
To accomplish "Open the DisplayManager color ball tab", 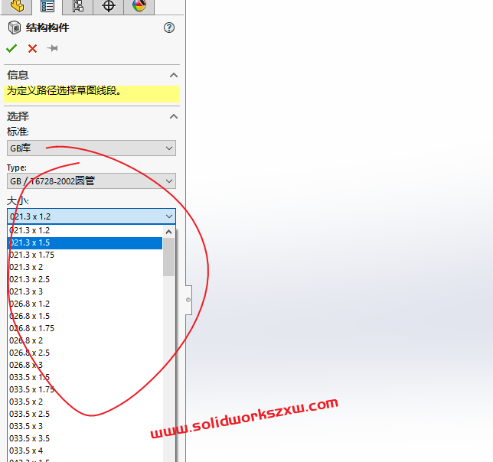I will click(x=139, y=6).
